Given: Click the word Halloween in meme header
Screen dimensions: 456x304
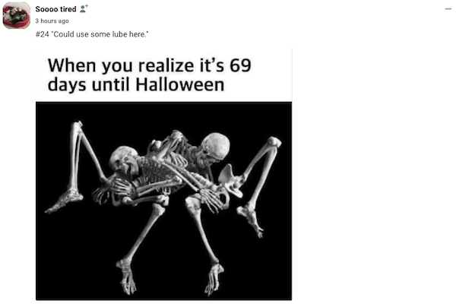Looking at the screenshot, I should [179, 84].
